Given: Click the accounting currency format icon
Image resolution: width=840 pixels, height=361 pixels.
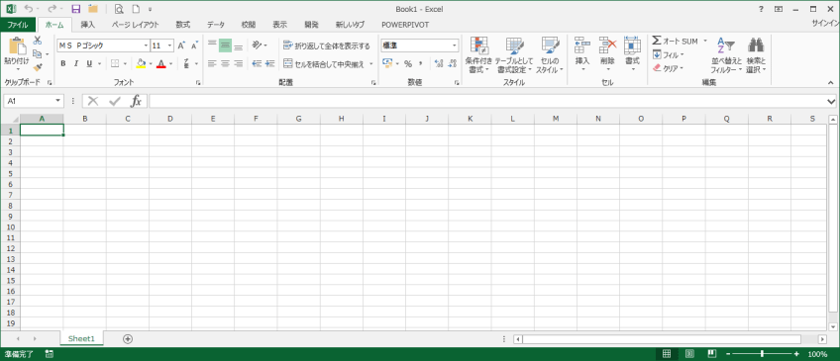Looking at the screenshot, I should 388,63.
